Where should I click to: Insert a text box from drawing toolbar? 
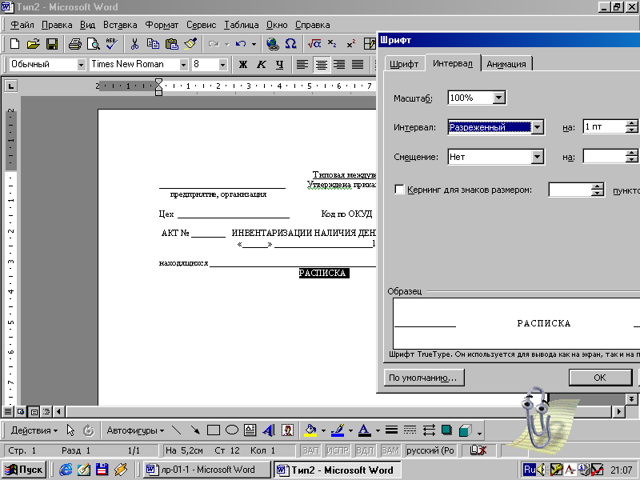coord(250,430)
